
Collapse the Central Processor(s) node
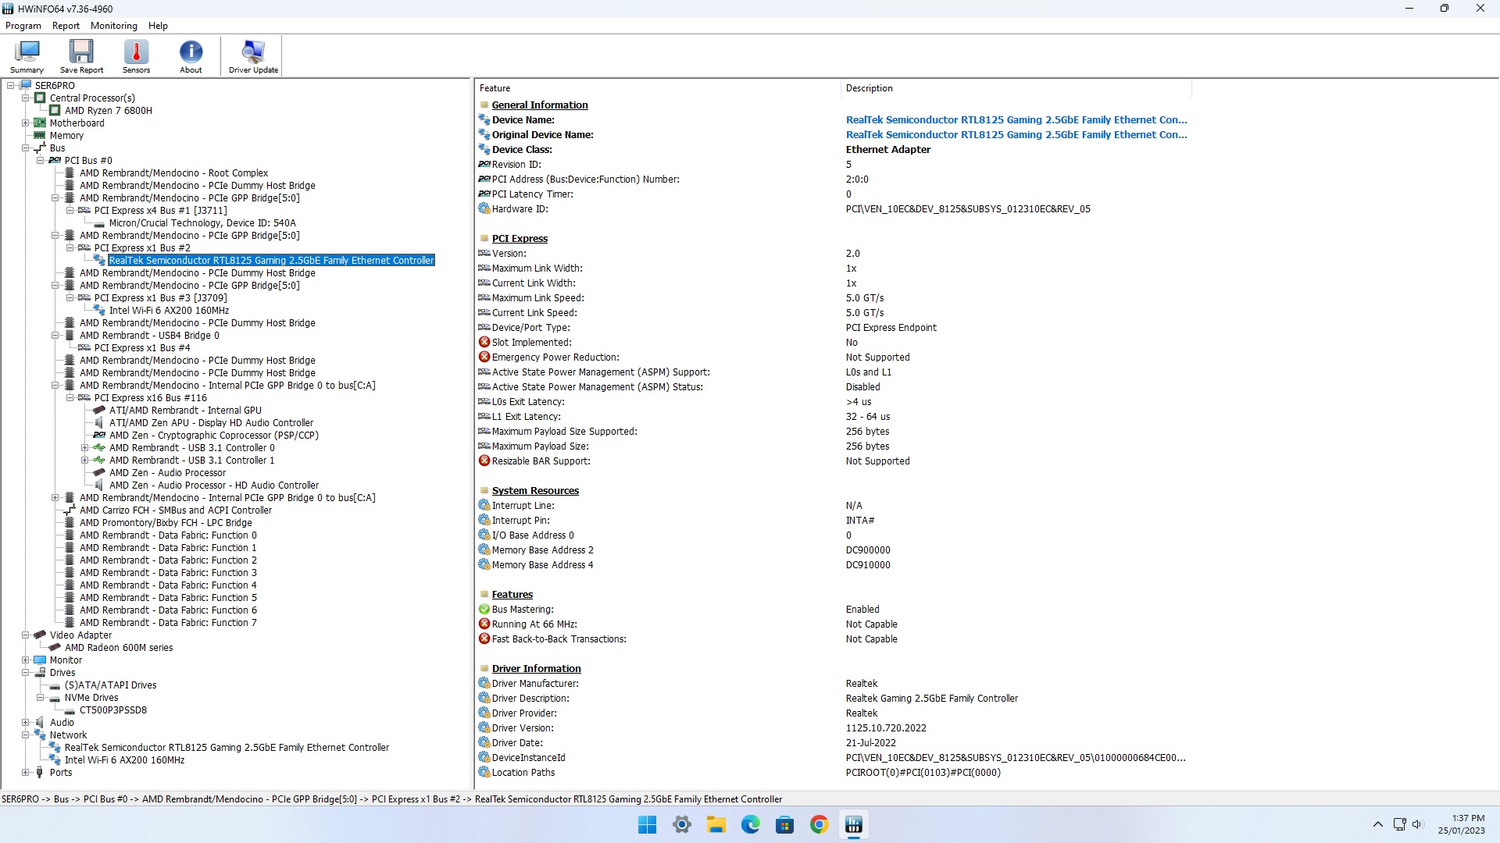26,98
